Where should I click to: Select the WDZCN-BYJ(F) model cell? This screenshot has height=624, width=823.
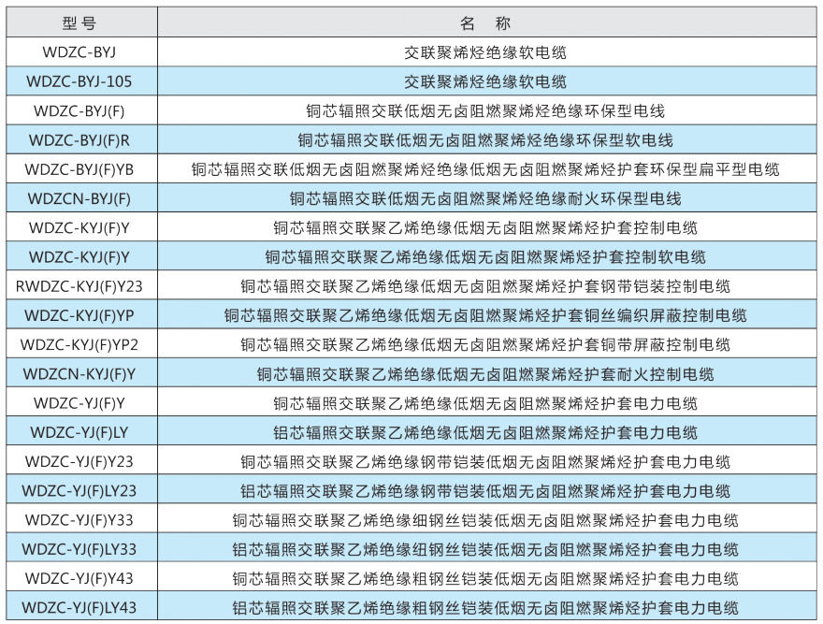click(79, 198)
